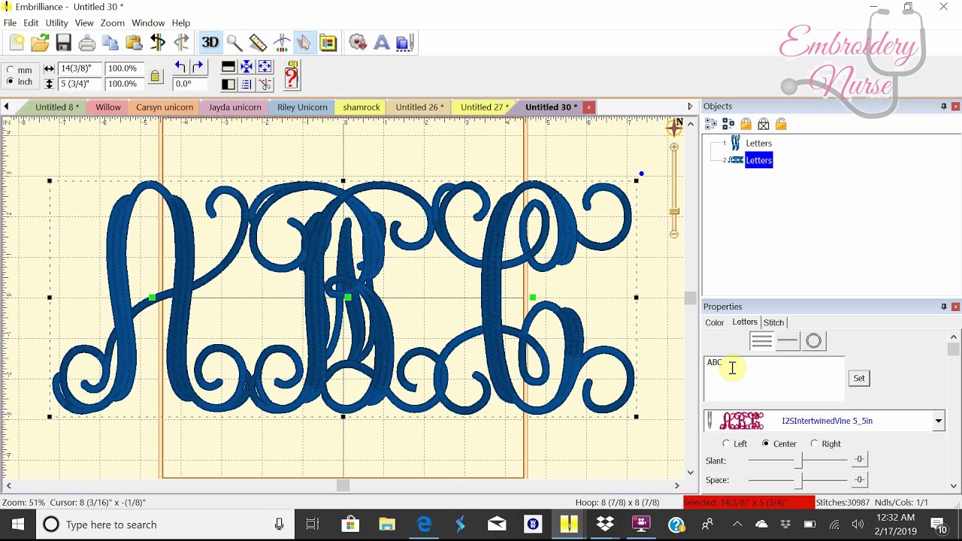962x541 pixels.
Task: Open the merge design library icon
Action: 328,43
